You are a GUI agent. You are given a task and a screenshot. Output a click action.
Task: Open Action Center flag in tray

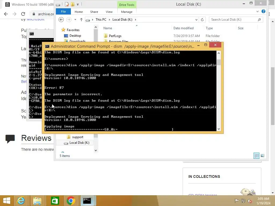(x=237, y=201)
